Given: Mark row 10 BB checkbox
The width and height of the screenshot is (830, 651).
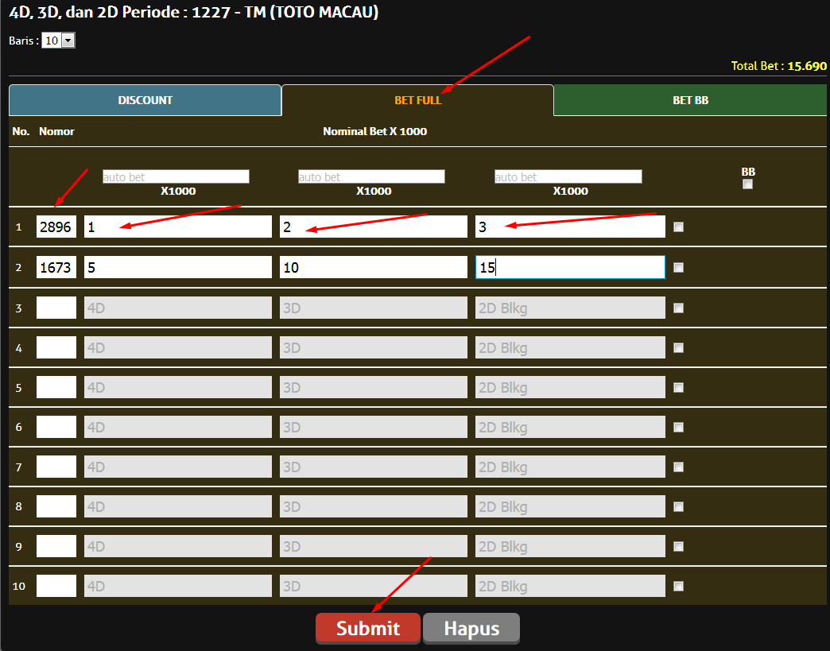Looking at the screenshot, I should 678,586.
